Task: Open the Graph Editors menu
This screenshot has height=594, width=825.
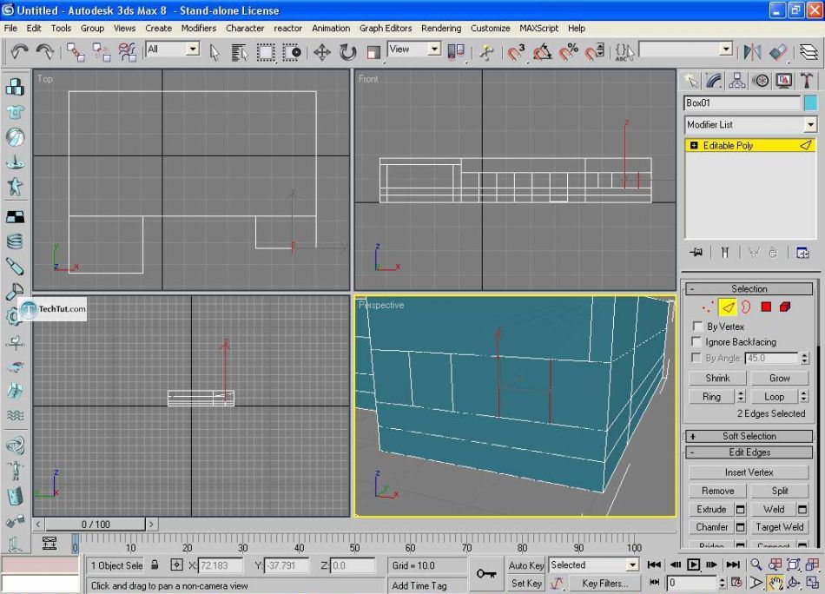Action: tap(385, 28)
